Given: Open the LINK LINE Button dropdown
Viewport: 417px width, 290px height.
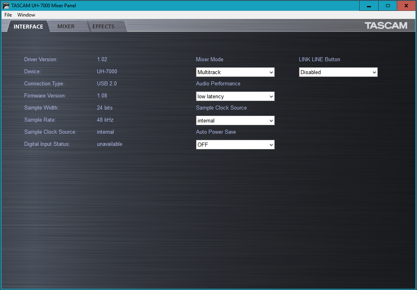Looking at the screenshot, I should [338, 72].
